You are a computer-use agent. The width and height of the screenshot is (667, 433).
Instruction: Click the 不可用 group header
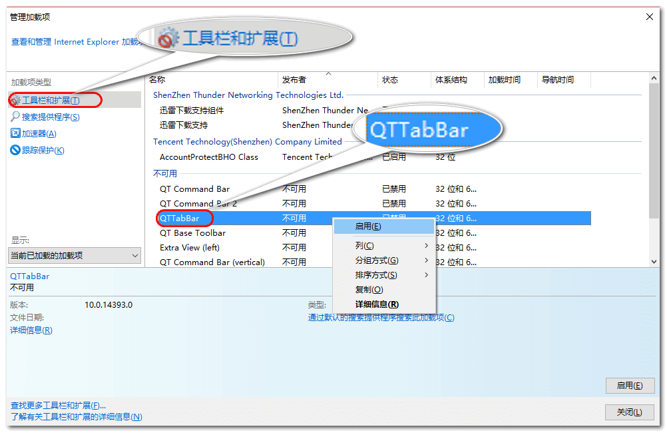[165, 173]
